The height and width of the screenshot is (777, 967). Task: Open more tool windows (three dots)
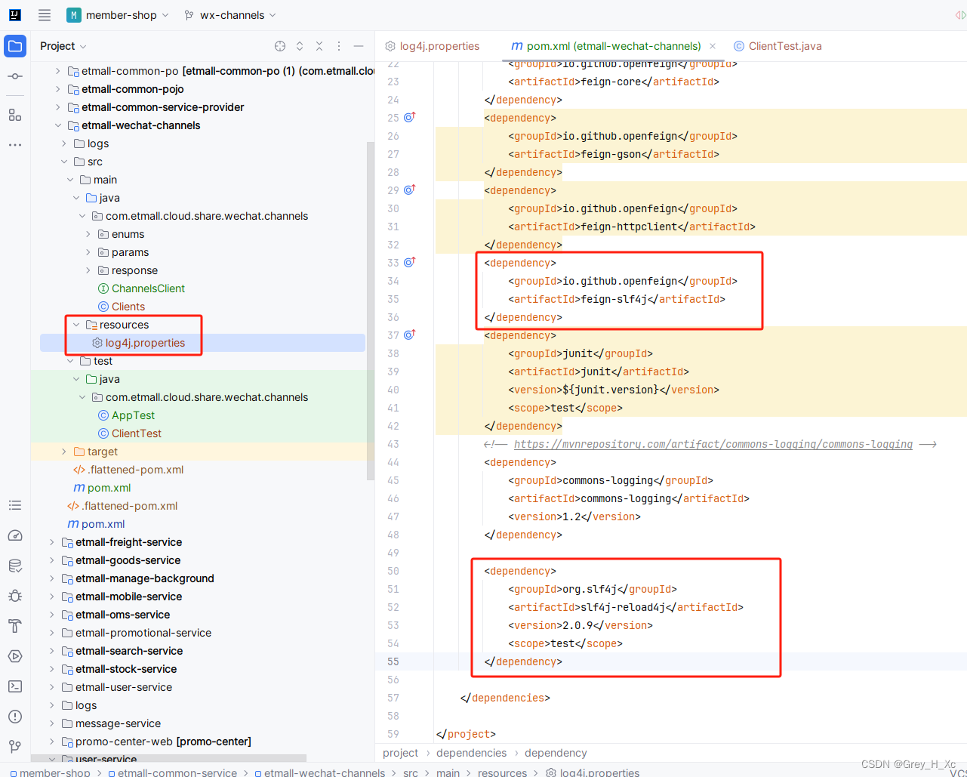(x=15, y=144)
